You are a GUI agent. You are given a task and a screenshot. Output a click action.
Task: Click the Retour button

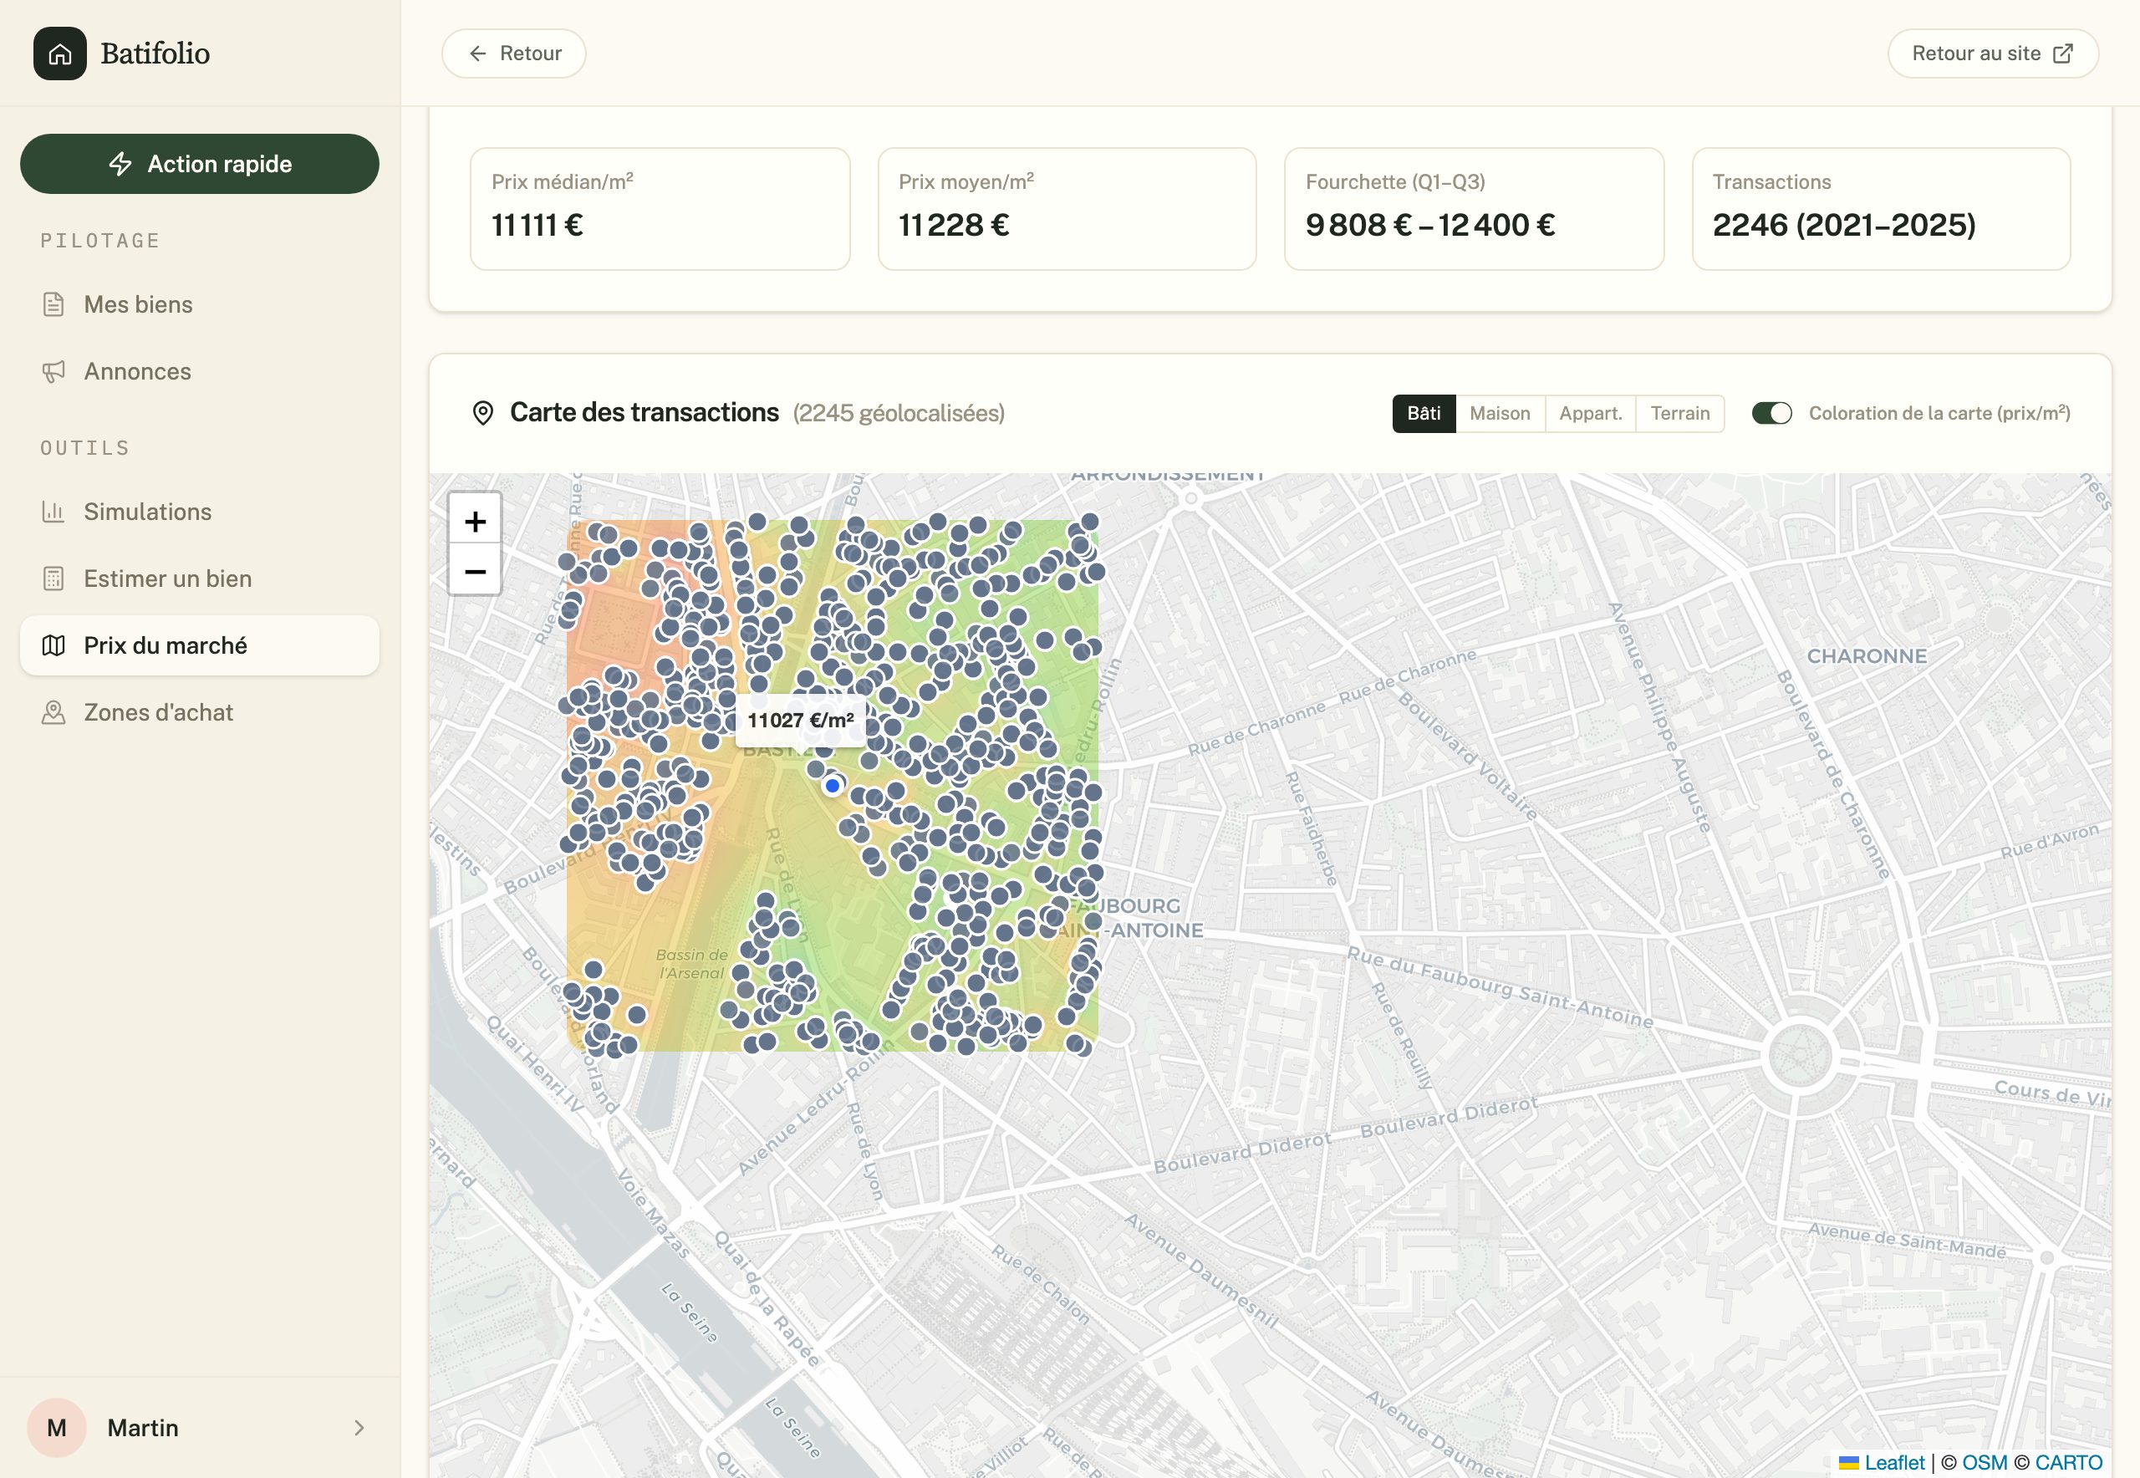point(514,54)
